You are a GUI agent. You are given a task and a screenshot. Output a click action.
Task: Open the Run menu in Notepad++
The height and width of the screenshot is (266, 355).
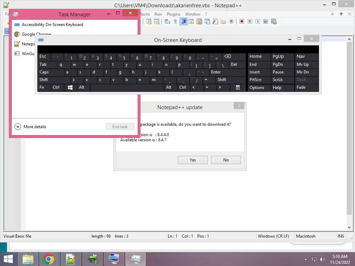pos(158,14)
